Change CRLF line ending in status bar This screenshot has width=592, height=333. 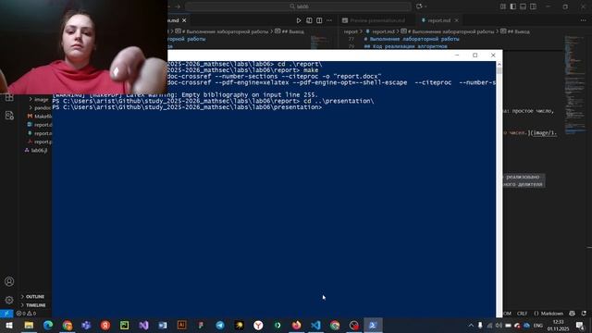coord(522,314)
